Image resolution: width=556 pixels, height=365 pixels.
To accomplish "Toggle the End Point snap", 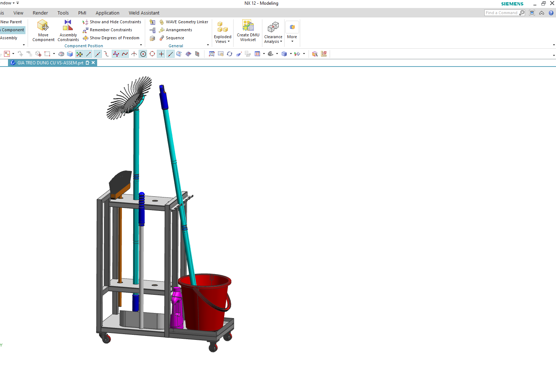I will (88, 54).
